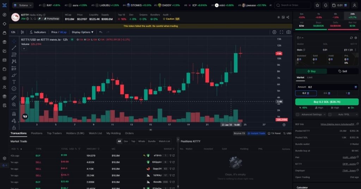Select the 24h stats period
Viewport: 361px width, 189px height.
click(353, 16)
